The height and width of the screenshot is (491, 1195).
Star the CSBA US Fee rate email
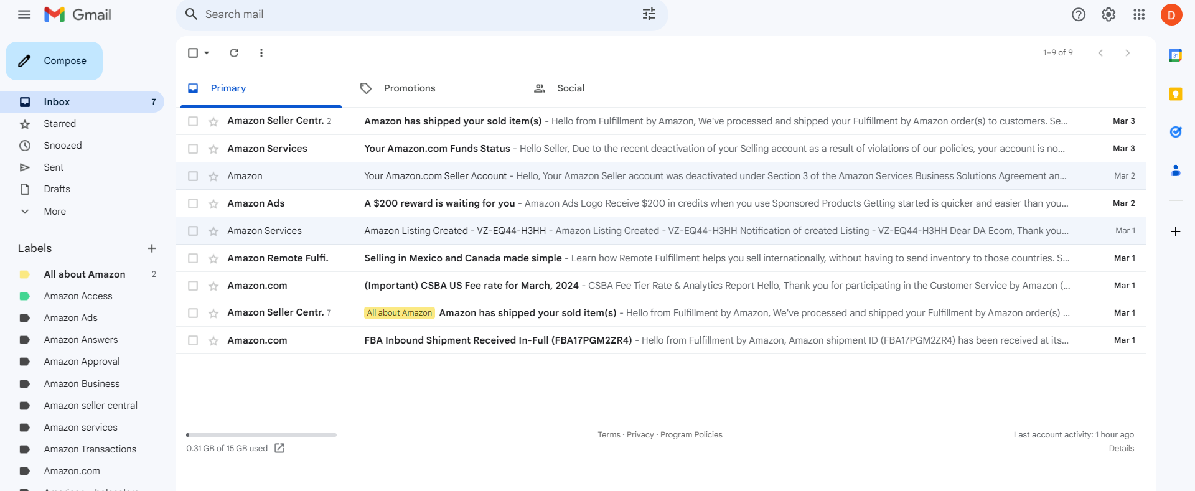(213, 286)
